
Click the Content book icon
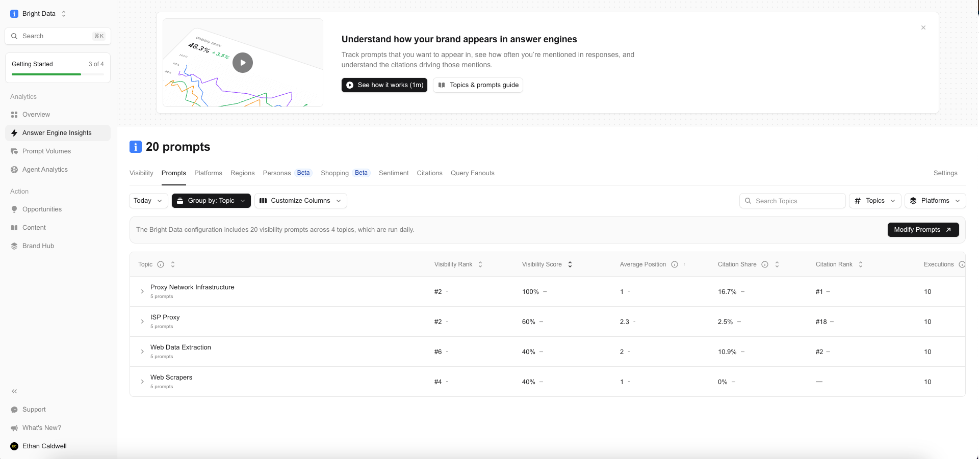[14, 228]
